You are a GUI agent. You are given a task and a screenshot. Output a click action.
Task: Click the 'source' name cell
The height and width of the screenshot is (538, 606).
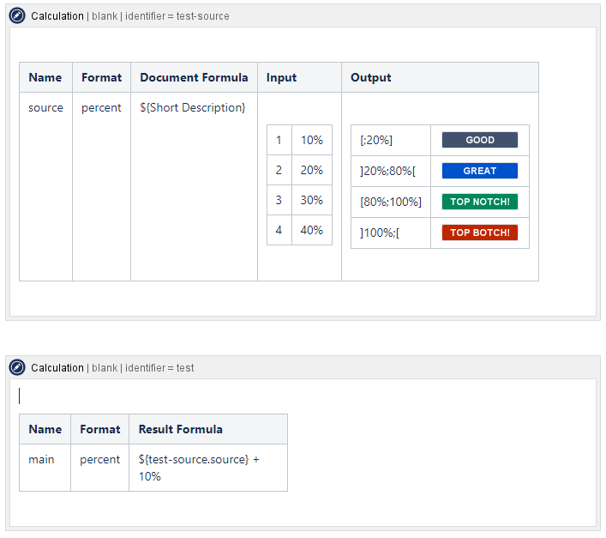(x=45, y=107)
